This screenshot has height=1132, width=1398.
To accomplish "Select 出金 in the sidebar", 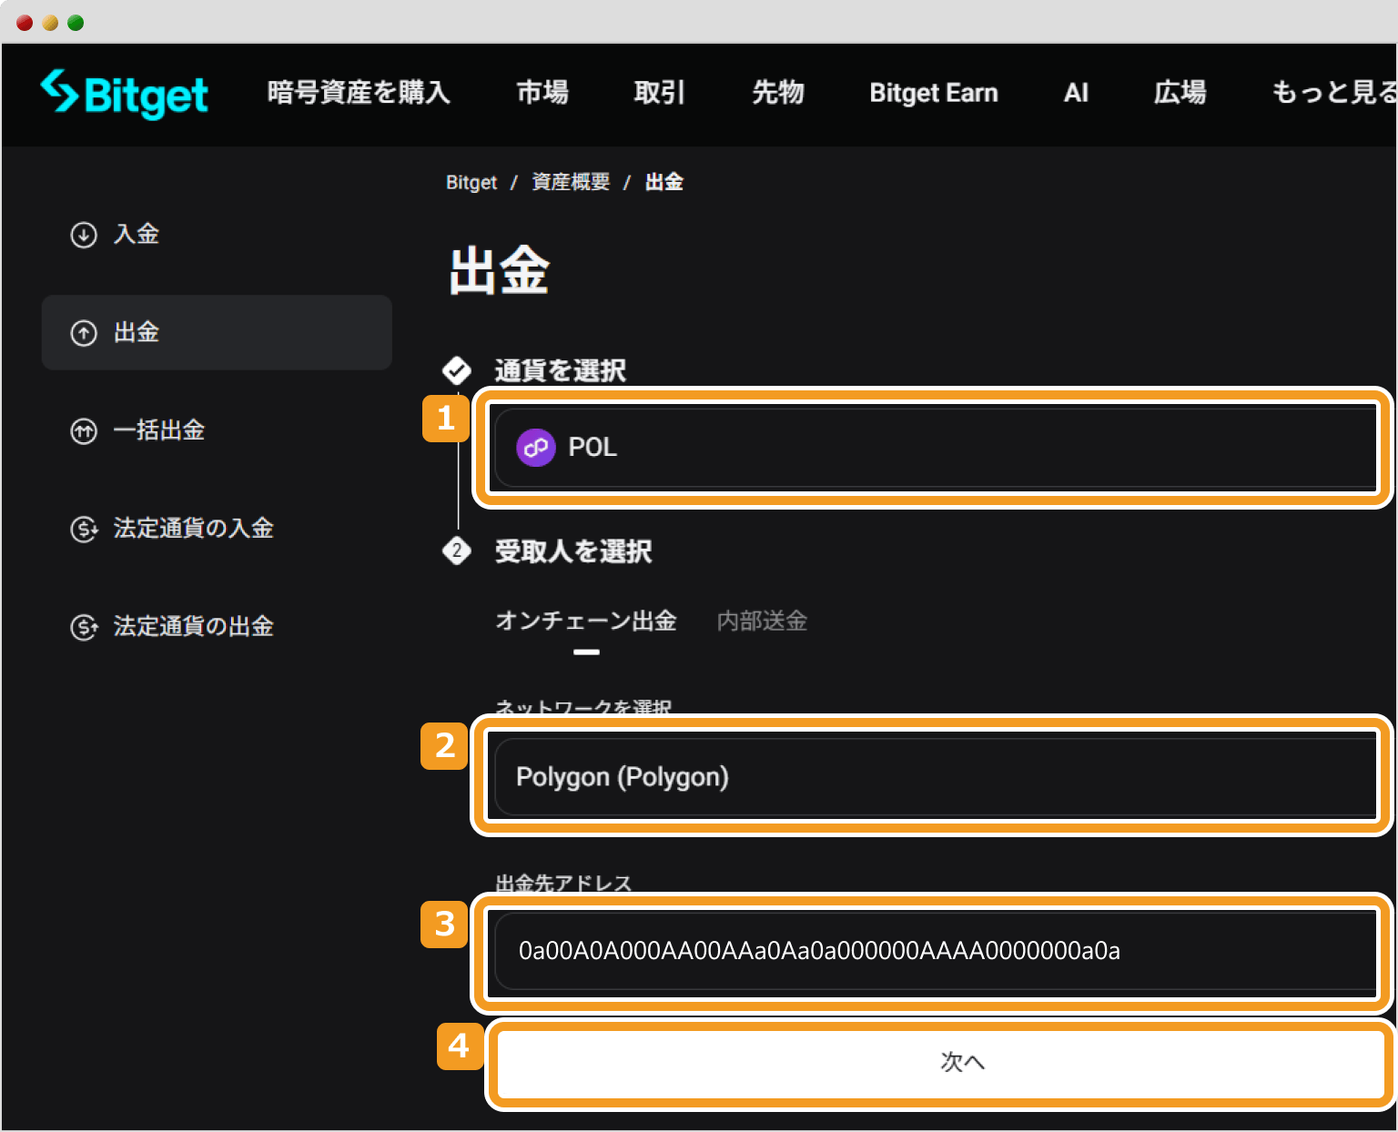I will coord(217,333).
